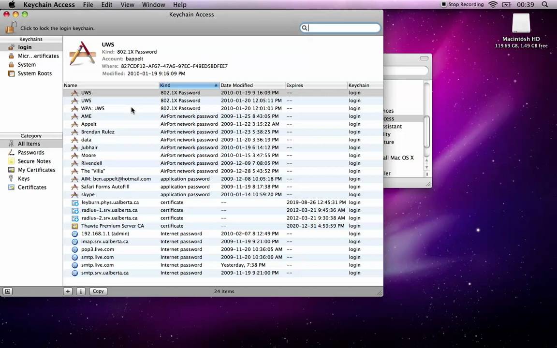Select the AIM: ben.appelt@hotmail.com icon

(x=74, y=179)
